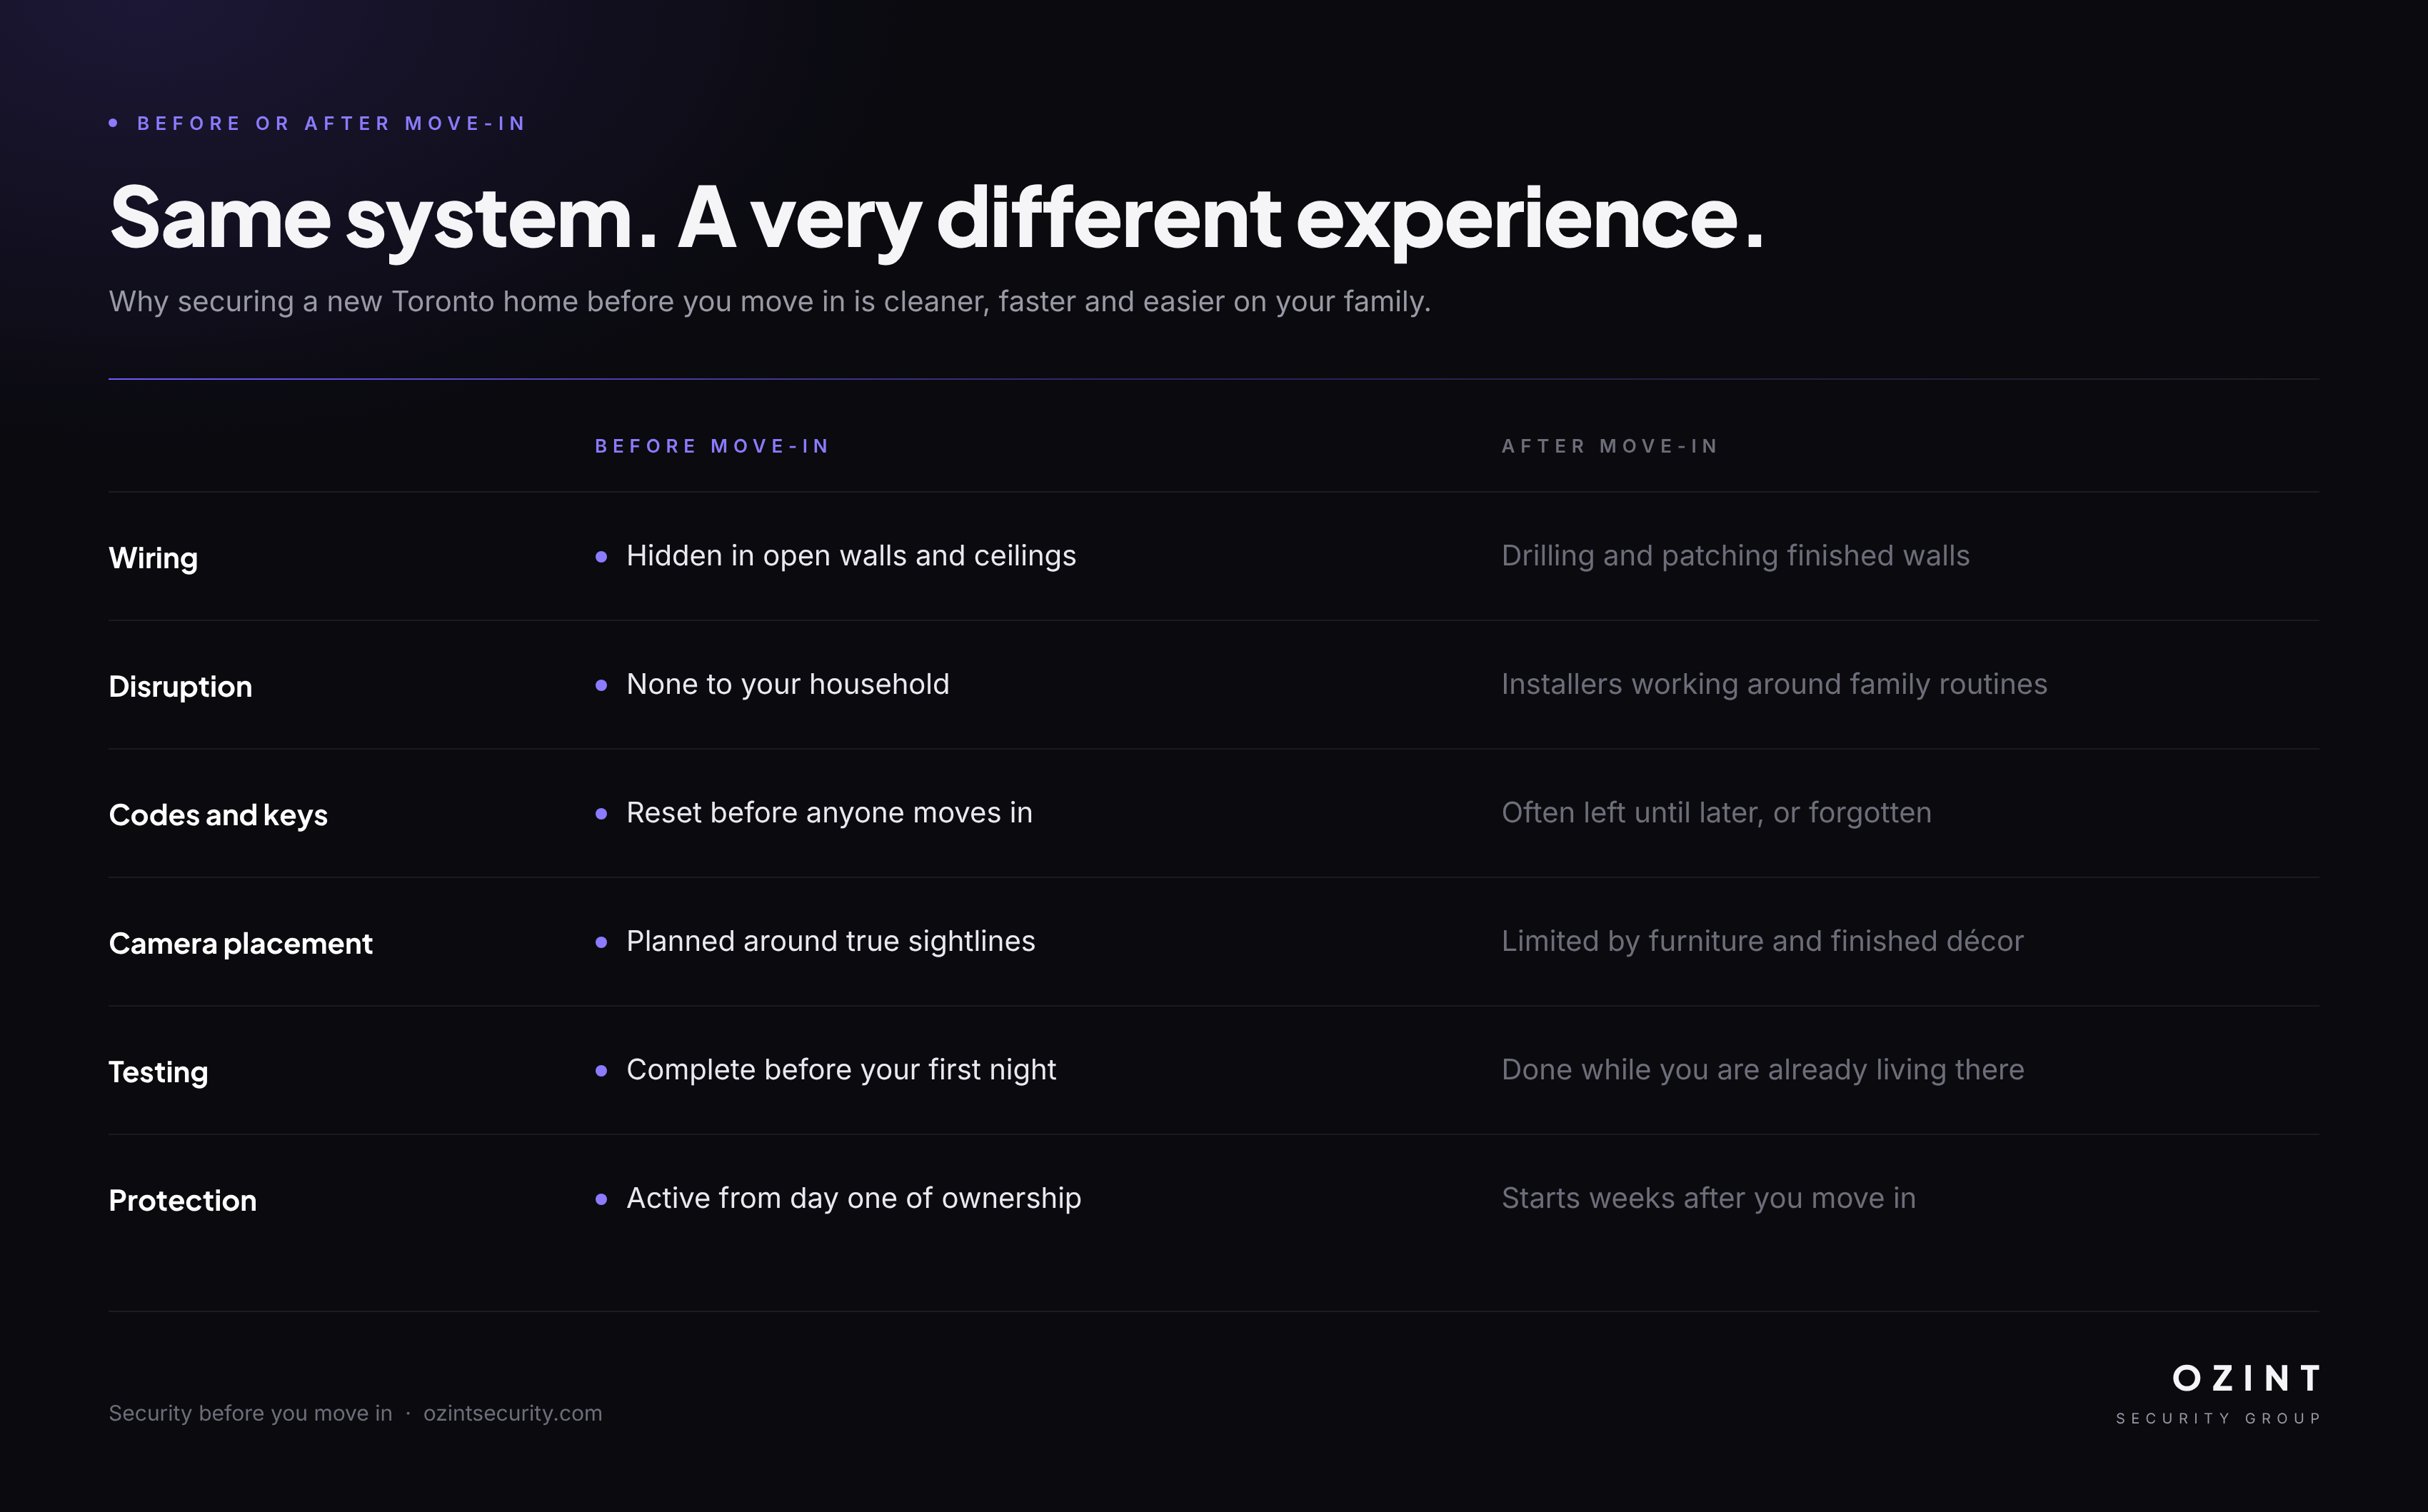Screen dimensions: 2428x1512
Task: Click the bullet next to 'Reset before anyone moves in'
Action: pos(601,814)
